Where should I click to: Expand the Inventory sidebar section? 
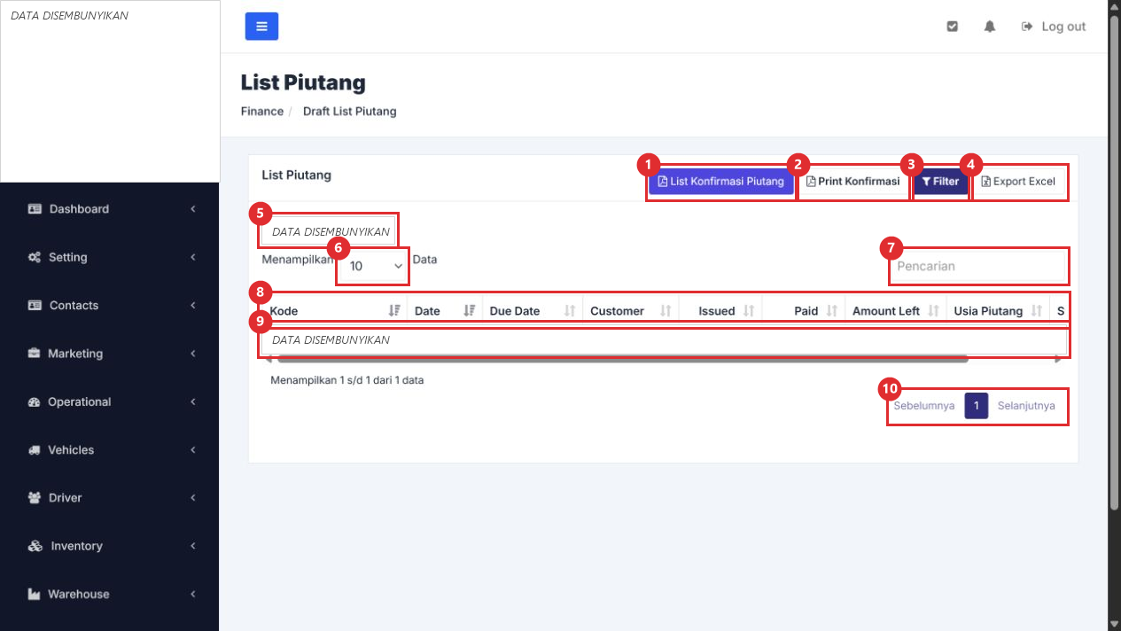point(110,546)
